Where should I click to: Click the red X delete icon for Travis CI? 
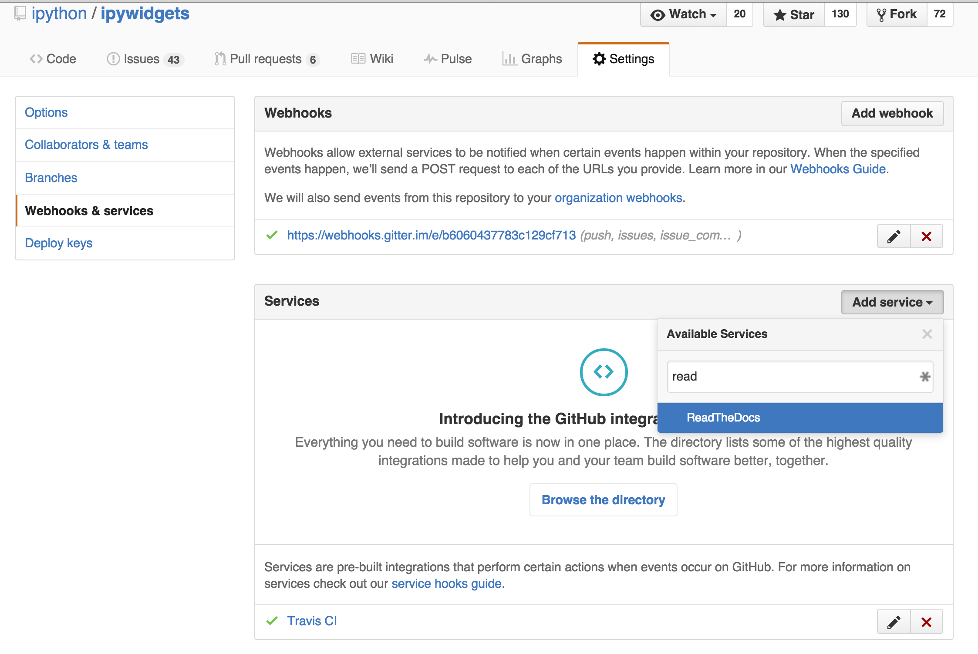(x=925, y=622)
